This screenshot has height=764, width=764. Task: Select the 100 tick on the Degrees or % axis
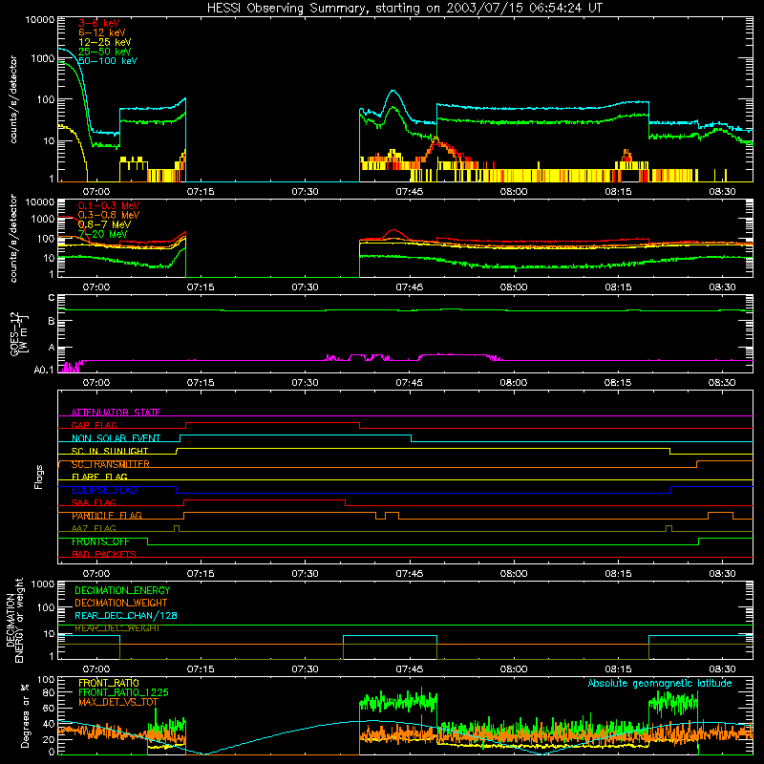[x=46, y=679]
